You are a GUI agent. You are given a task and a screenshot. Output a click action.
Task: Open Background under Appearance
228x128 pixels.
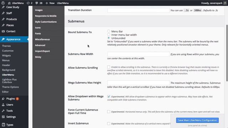(9, 70)
